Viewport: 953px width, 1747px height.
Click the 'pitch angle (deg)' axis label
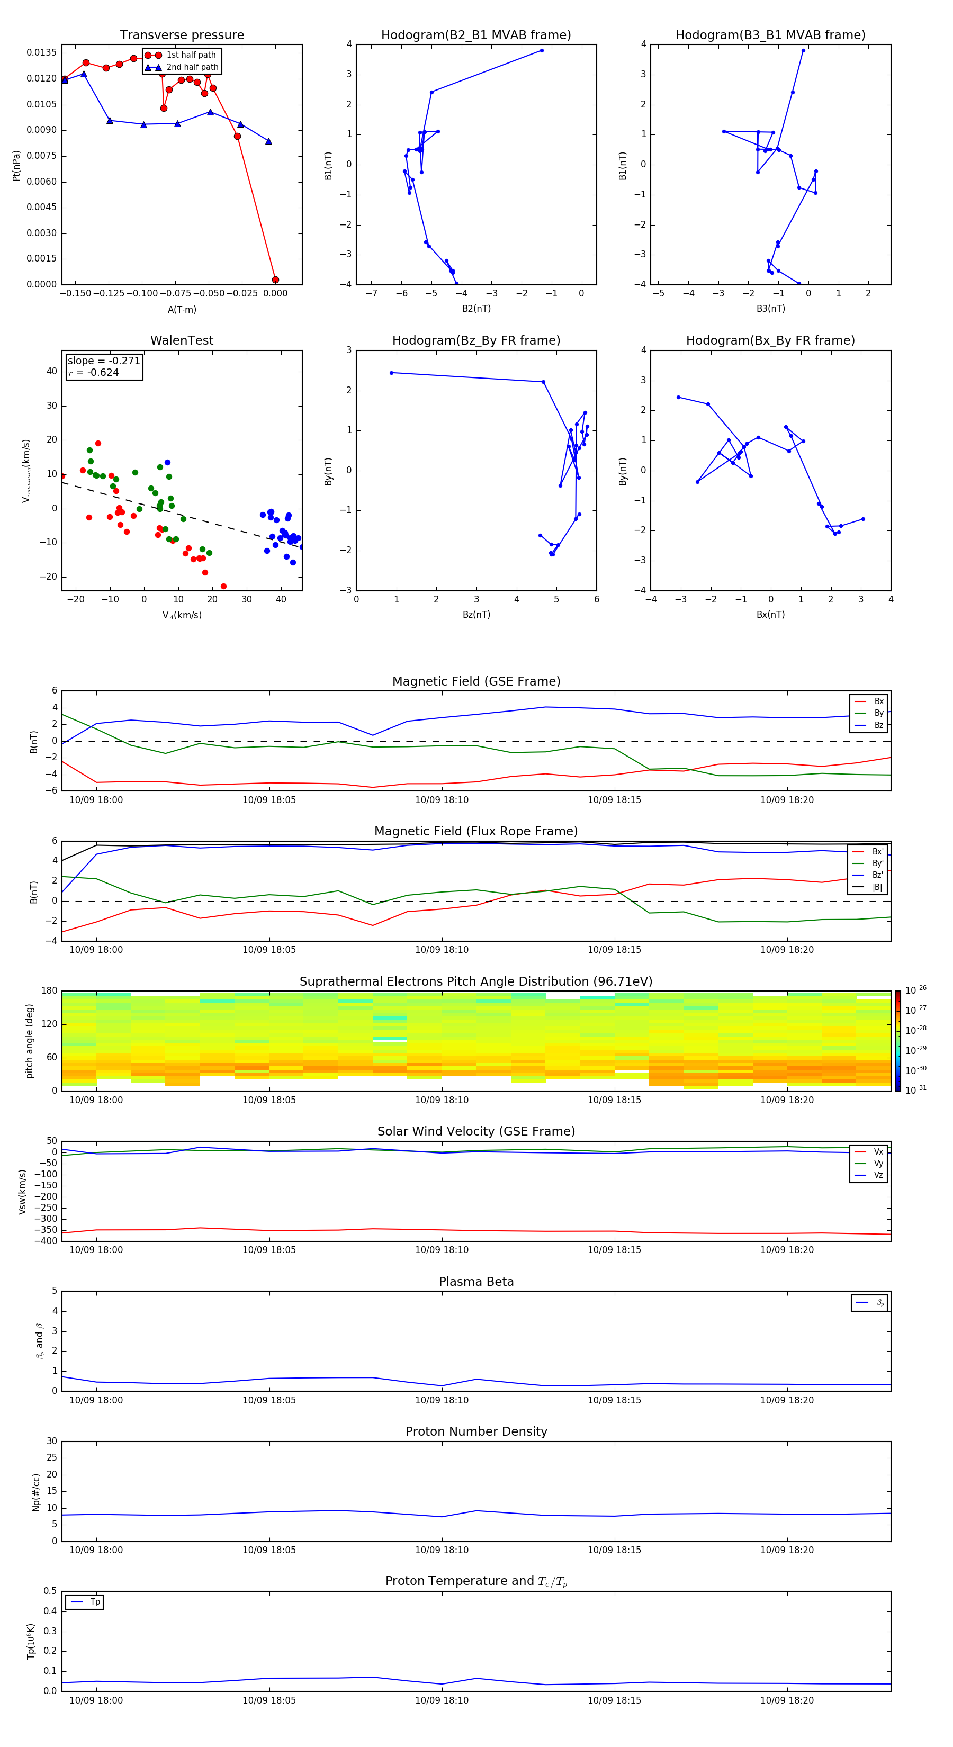(x=29, y=1041)
